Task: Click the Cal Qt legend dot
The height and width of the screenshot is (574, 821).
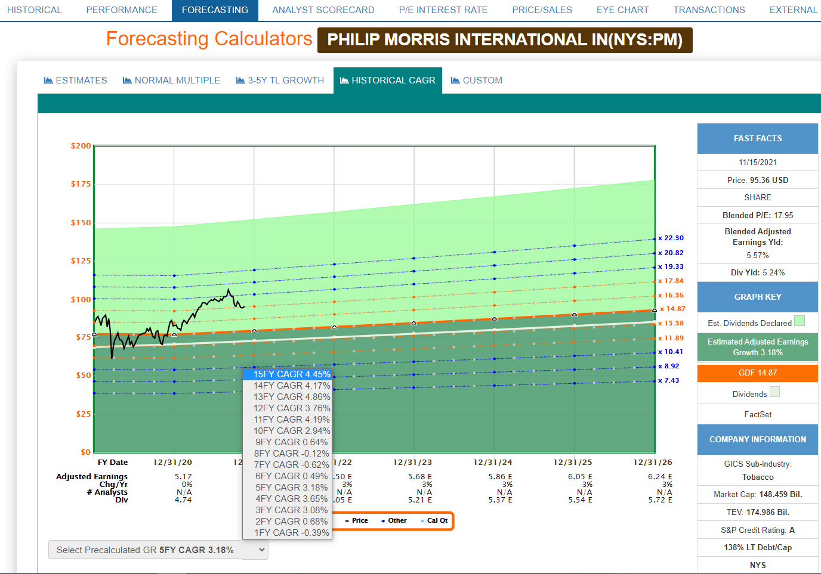Action: pyautogui.click(x=422, y=521)
